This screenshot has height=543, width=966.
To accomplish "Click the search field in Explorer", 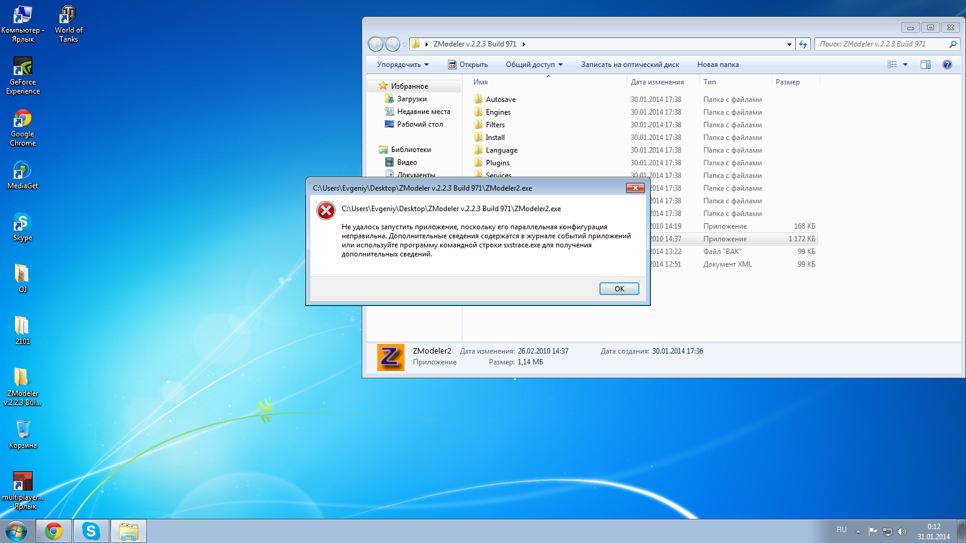I will (880, 44).
